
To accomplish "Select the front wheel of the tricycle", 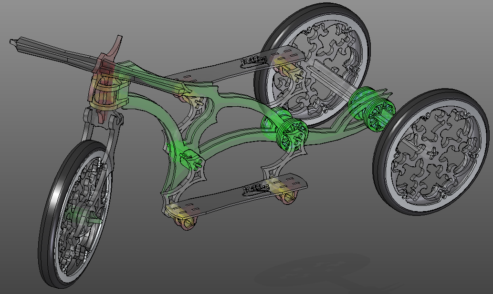I will click(75, 214).
